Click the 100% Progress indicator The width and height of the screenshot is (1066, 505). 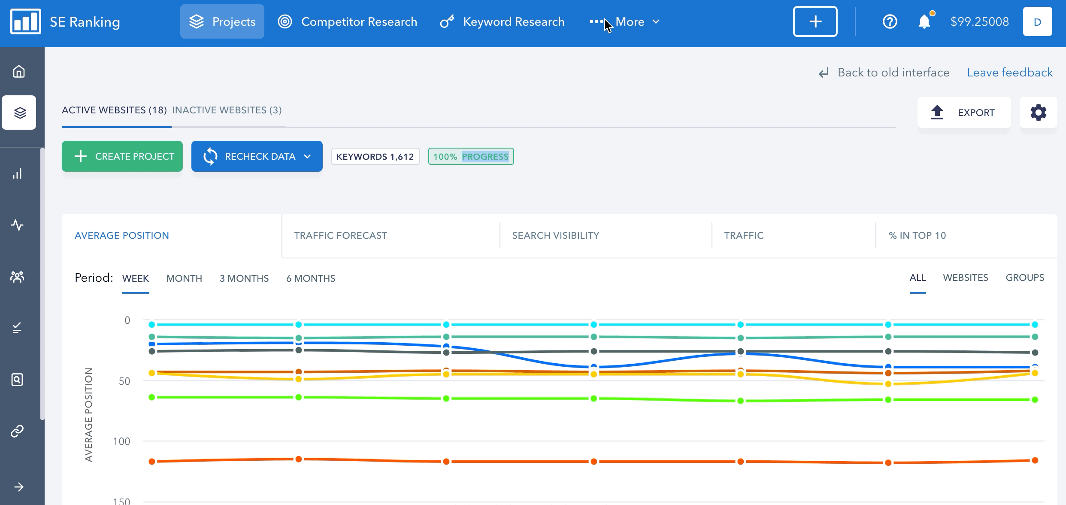point(471,156)
